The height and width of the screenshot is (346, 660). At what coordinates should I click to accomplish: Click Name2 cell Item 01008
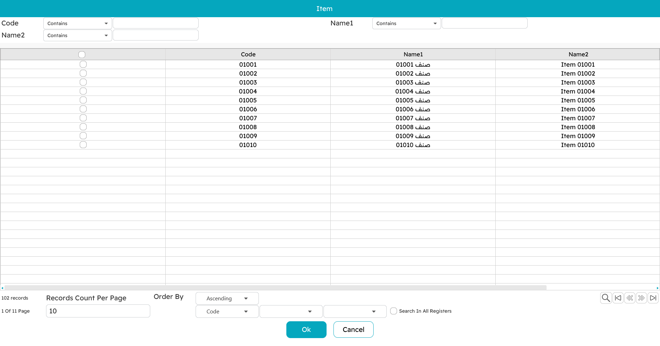[578, 127]
